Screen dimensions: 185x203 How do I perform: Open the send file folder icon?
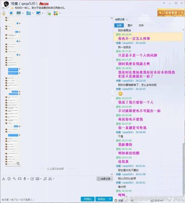28,13
